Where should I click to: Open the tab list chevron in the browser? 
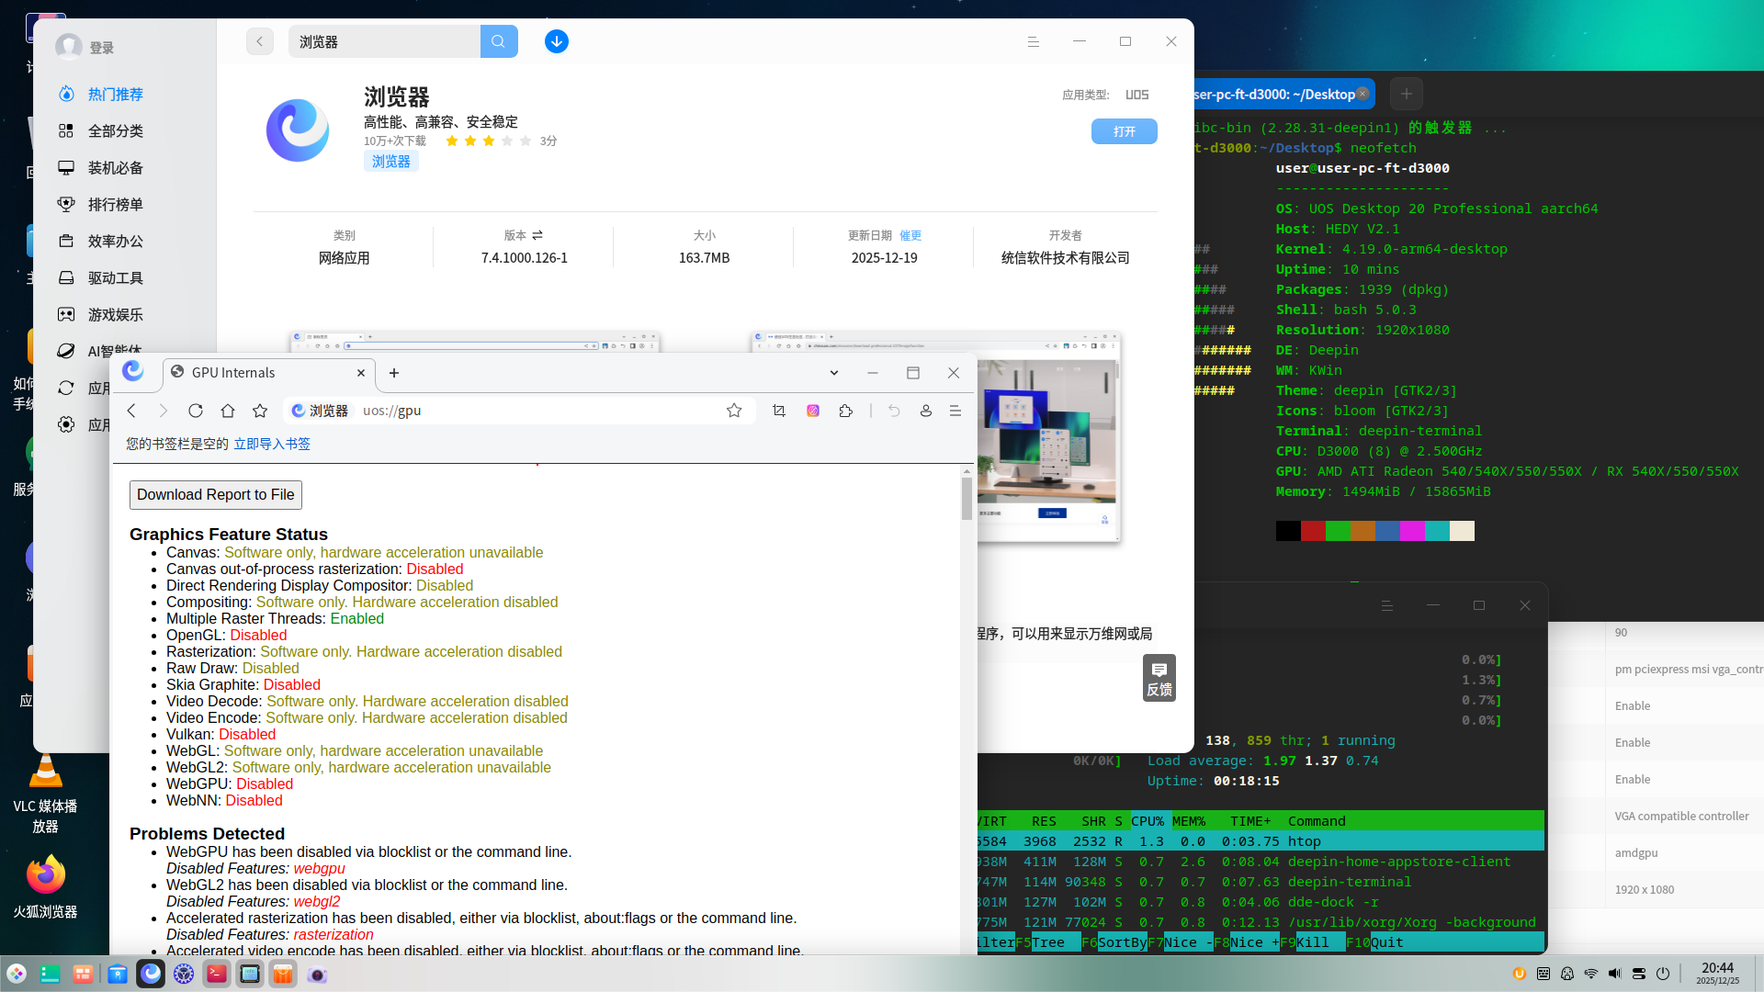pyautogui.click(x=833, y=373)
